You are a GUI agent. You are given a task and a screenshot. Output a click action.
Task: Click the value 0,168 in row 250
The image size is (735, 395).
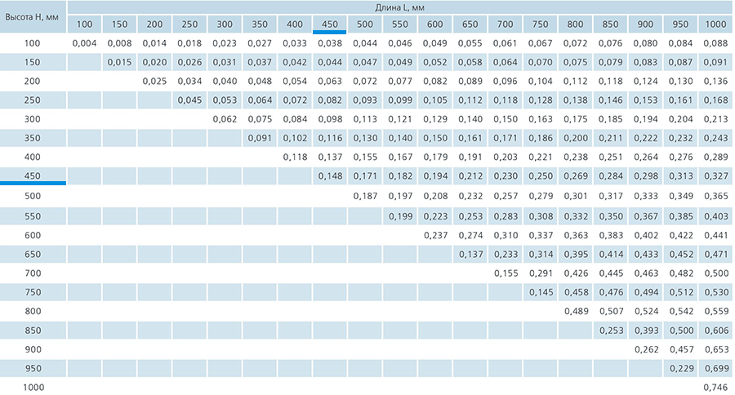715,100
